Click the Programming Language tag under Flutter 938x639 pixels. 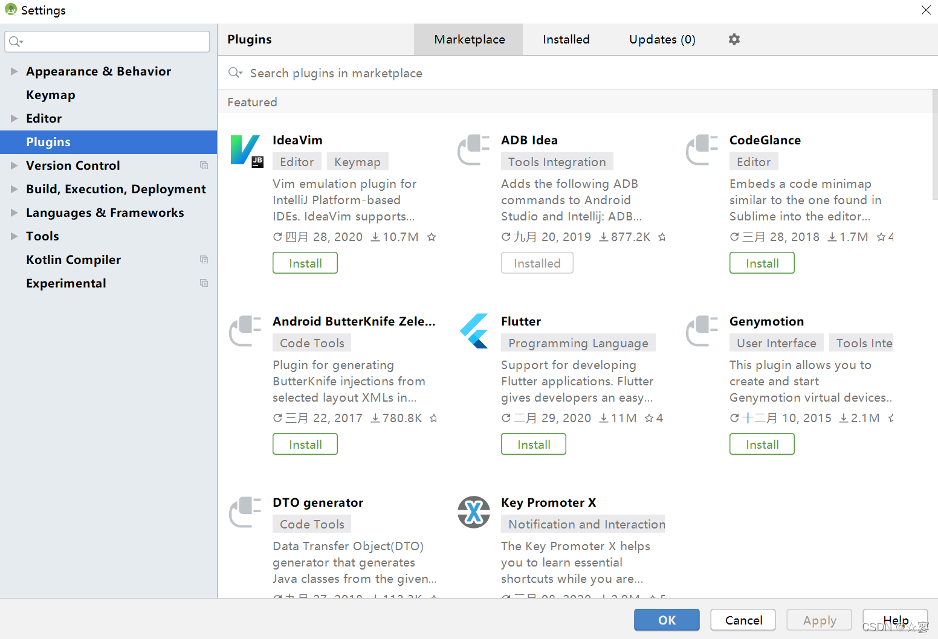(x=578, y=343)
